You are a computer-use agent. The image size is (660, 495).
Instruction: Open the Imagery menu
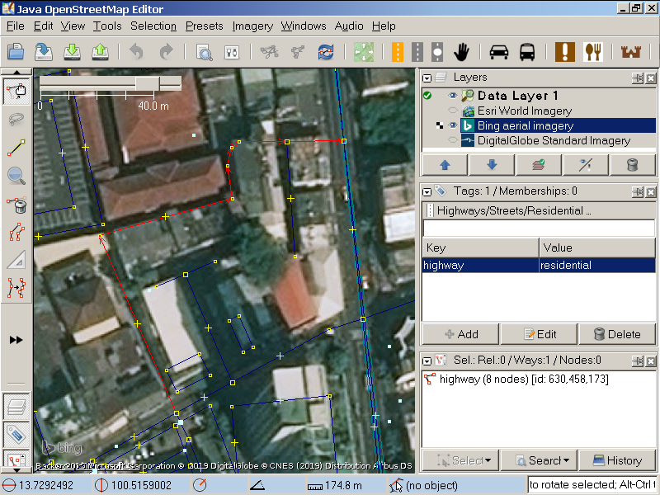(x=252, y=26)
